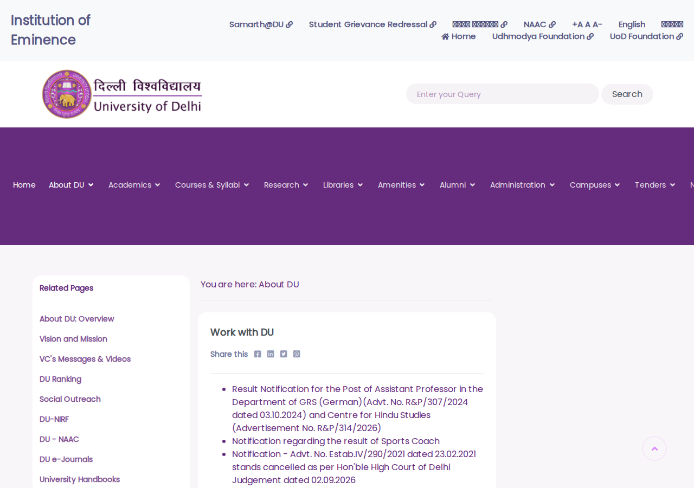694x488 pixels.
Task: Click the University of Delhi logo
Action: 123,94
